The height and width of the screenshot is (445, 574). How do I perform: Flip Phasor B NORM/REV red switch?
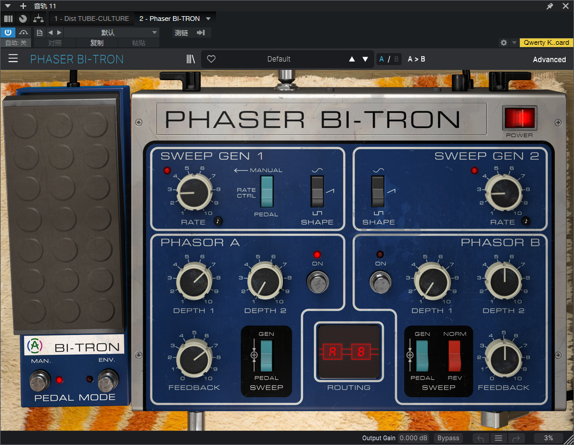click(454, 355)
